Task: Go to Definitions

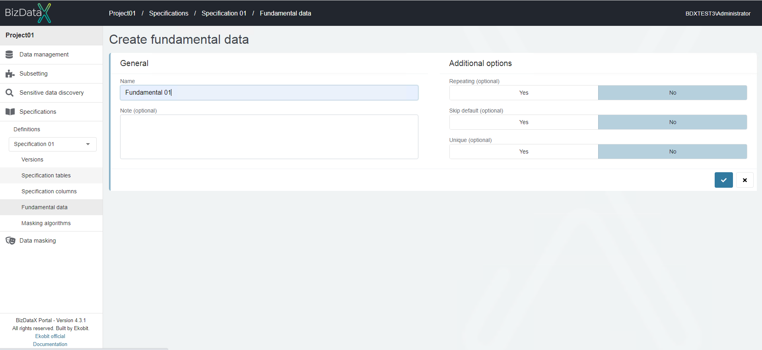Action: (27, 129)
